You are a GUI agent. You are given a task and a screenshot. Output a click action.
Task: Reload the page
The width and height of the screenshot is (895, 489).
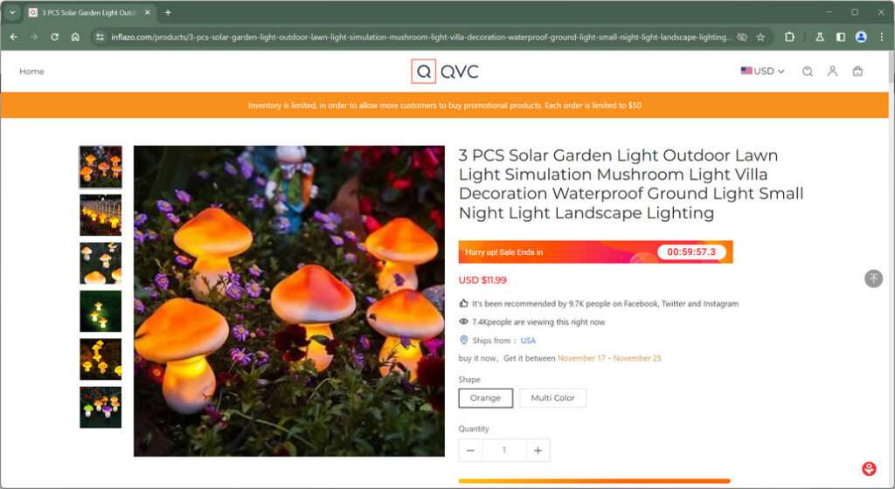[x=55, y=38]
